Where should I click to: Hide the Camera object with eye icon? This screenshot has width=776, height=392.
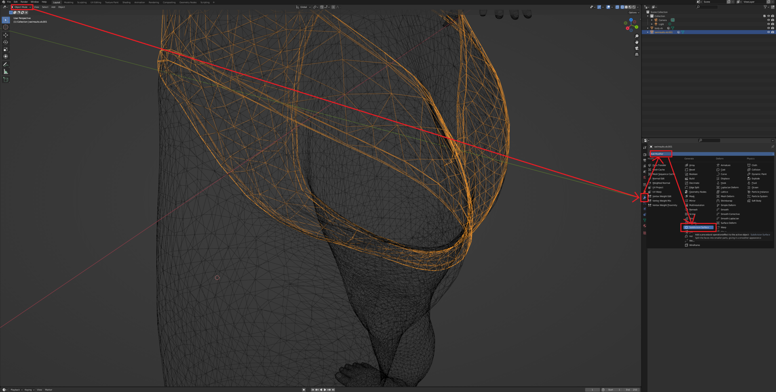click(768, 20)
